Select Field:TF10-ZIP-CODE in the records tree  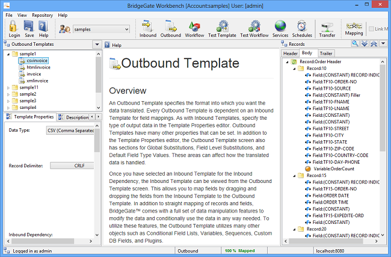tap(334, 148)
